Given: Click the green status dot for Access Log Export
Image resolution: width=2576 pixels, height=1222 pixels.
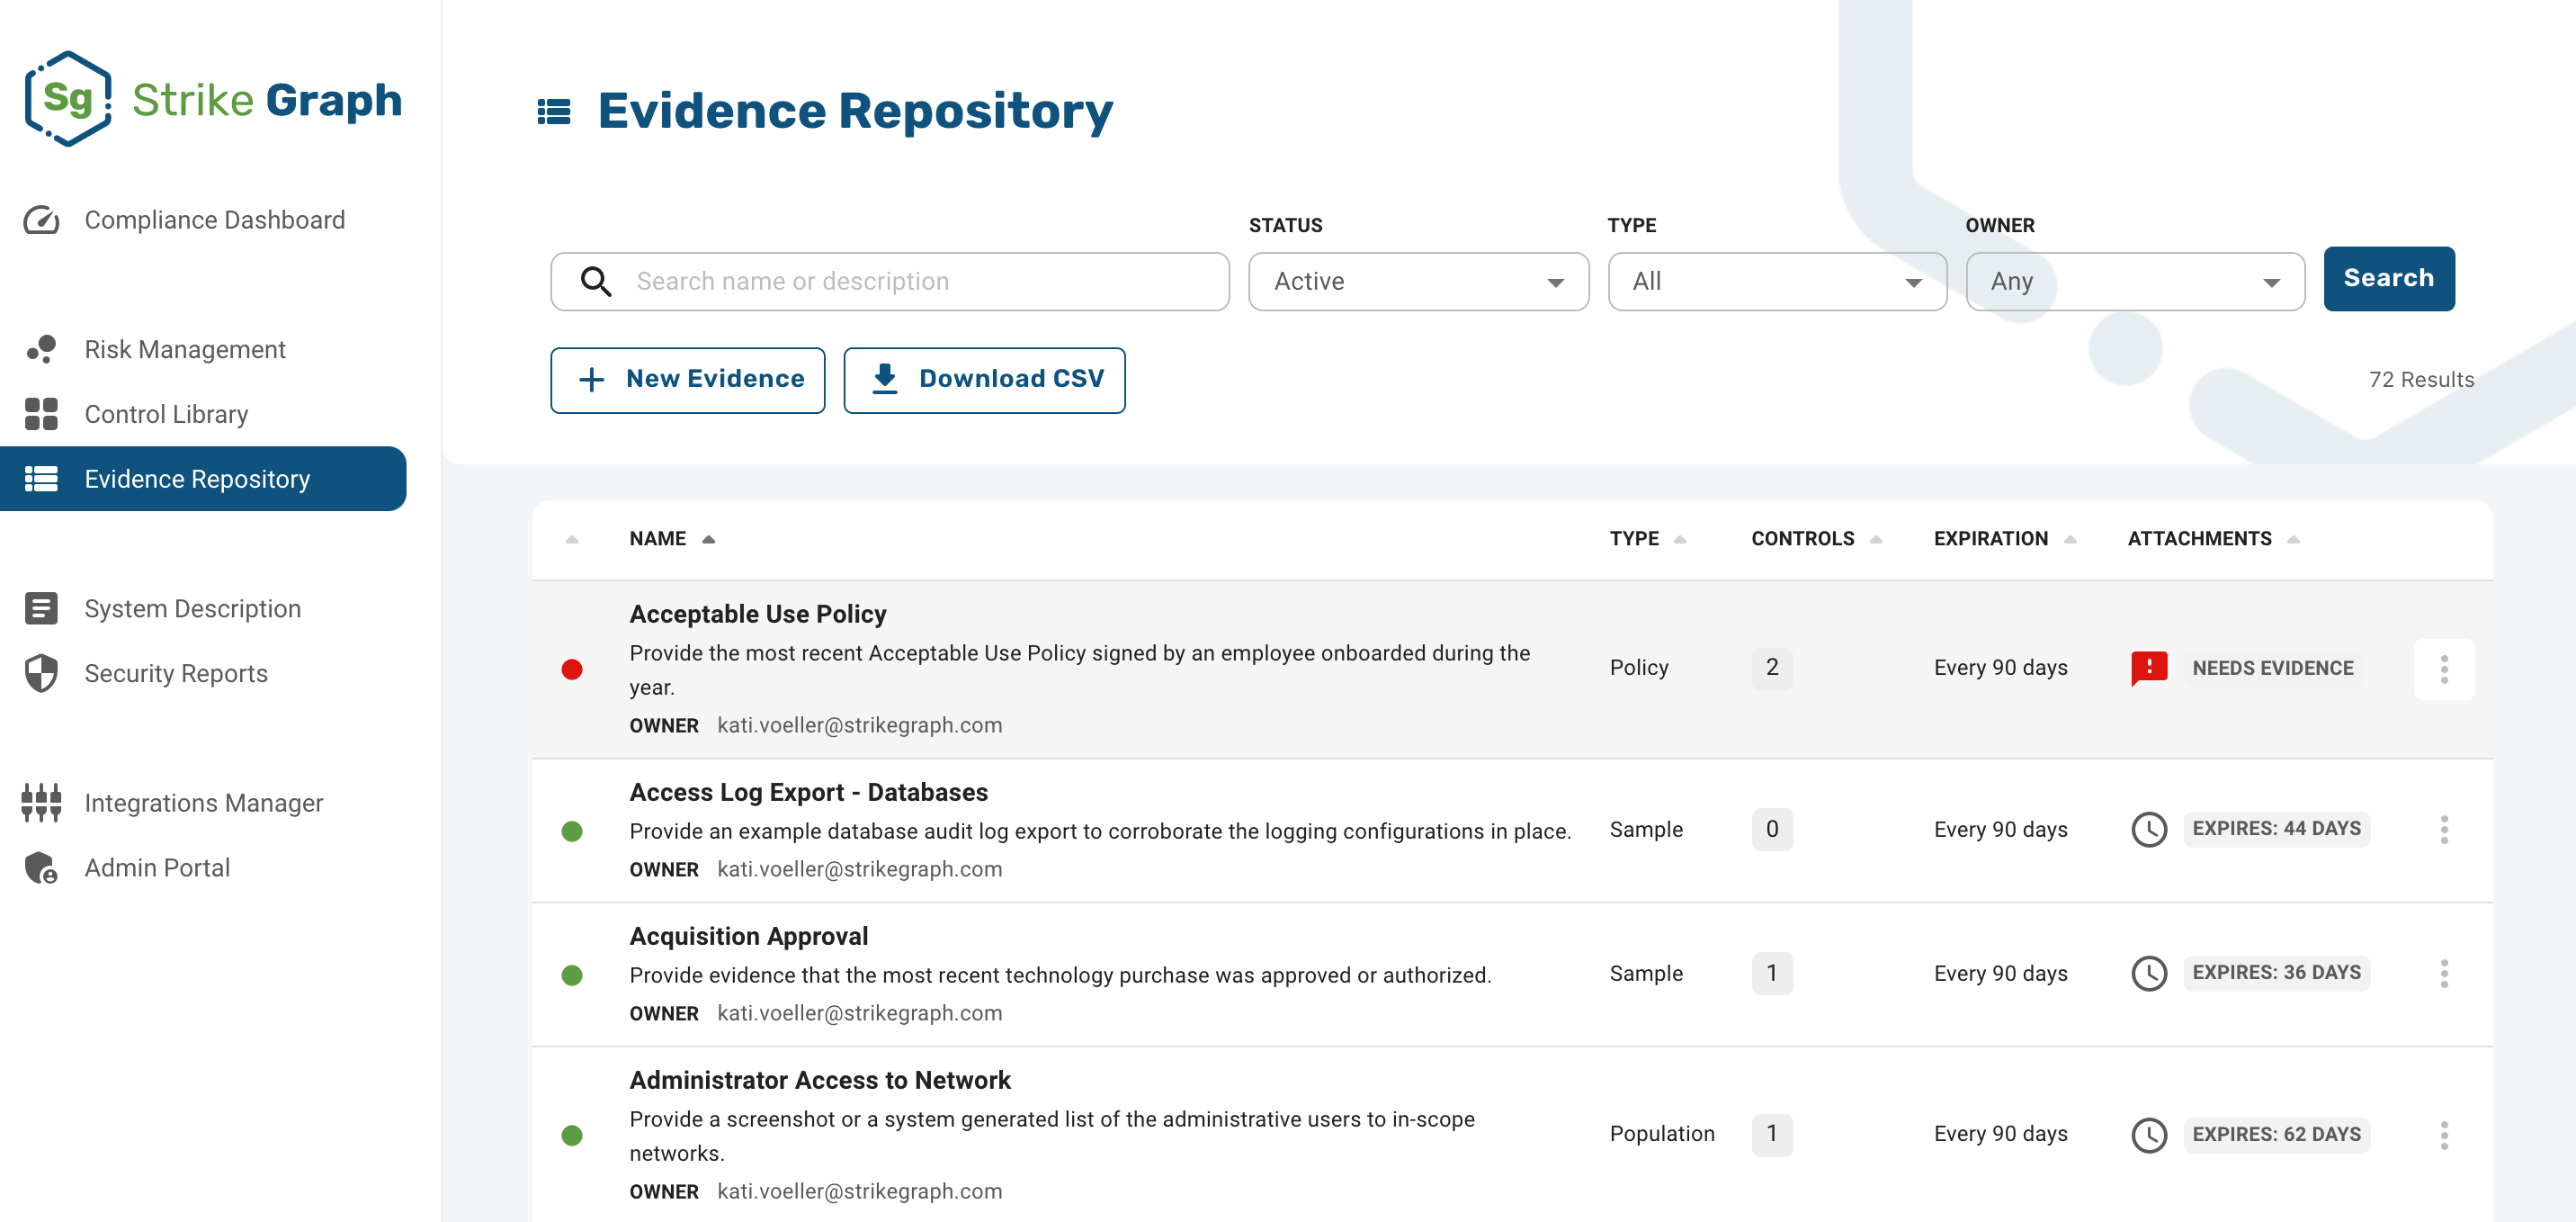Looking at the screenshot, I should (x=572, y=831).
